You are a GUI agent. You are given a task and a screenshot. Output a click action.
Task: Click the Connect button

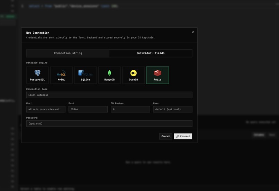point(183,136)
